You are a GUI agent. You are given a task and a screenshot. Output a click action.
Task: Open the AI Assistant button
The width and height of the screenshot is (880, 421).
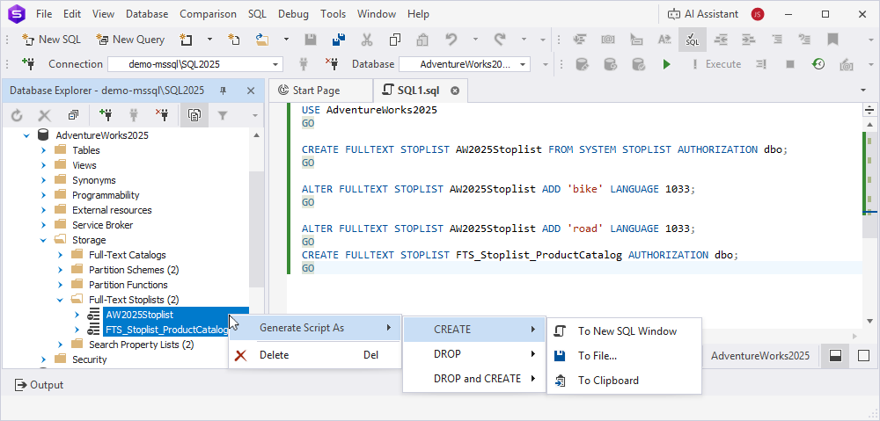coord(704,14)
